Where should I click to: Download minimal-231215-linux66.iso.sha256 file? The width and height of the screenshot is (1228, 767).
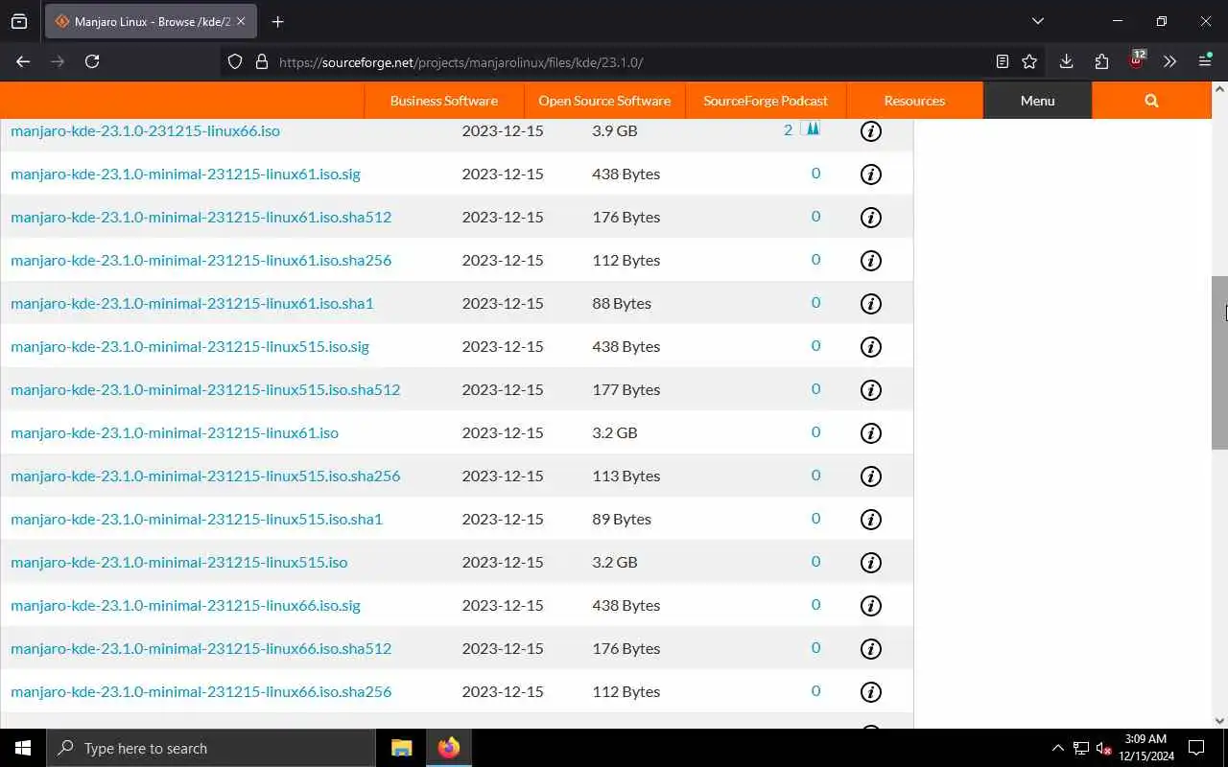click(x=201, y=691)
